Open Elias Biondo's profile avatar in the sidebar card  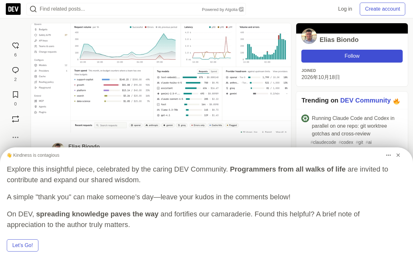pyautogui.click(x=309, y=36)
